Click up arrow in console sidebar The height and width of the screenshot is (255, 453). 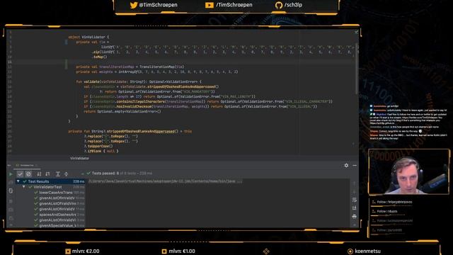click(355, 183)
